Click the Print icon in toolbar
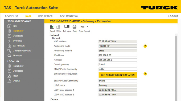The width and height of the screenshot is (181, 101). [x=75, y=27]
